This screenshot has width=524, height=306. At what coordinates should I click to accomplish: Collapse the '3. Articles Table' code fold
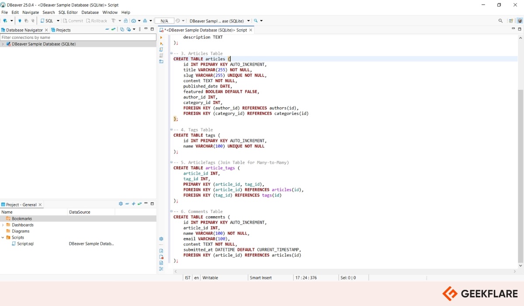(x=171, y=53)
